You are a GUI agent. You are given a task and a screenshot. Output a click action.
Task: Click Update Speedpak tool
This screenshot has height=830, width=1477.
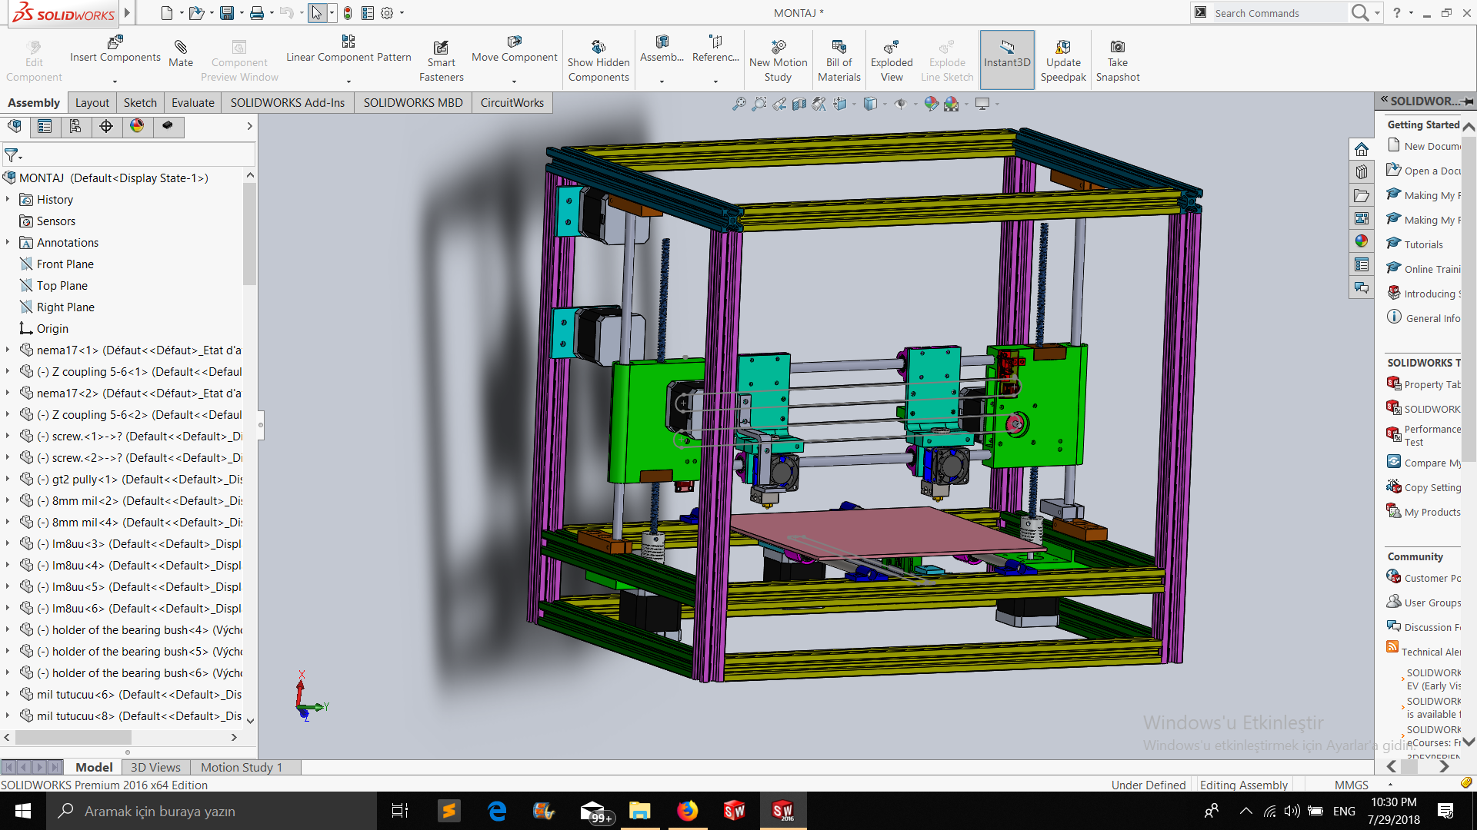pos(1063,61)
